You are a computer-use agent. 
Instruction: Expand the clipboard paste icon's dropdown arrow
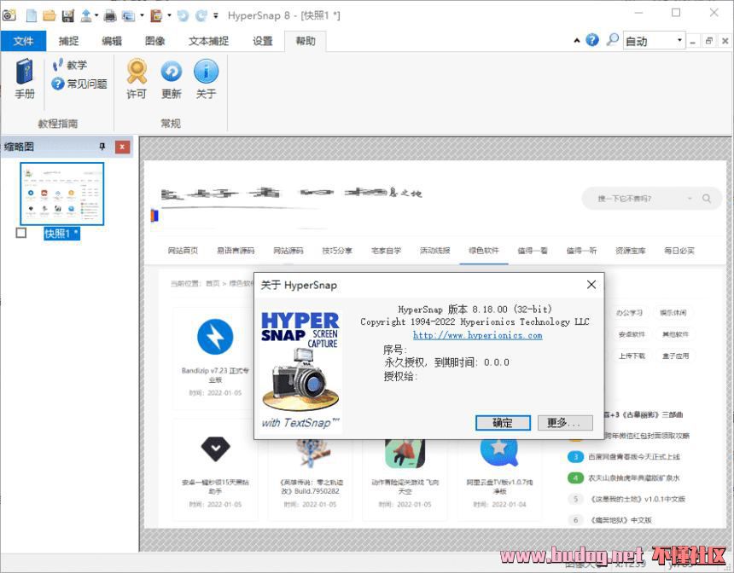pyautogui.click(x=169, y=15)
